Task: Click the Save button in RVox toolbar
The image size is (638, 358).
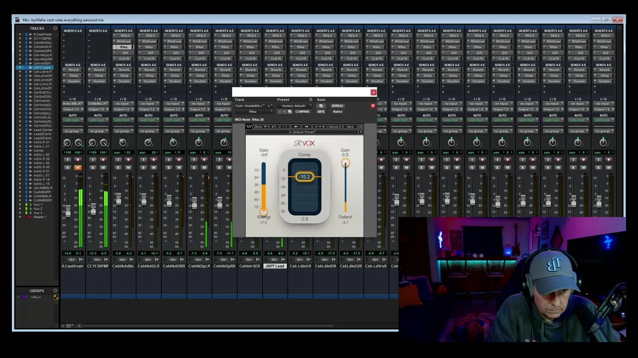Action: pyautogui.click(x=350, y=126)
